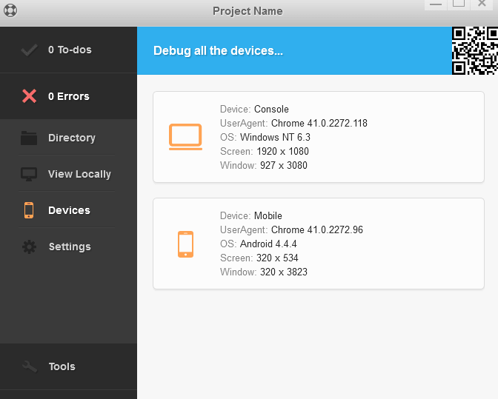The height and width of the screenshot is (399, 498).
Task: Click the Settings gear icon
Action: click(x=29, y=247)
